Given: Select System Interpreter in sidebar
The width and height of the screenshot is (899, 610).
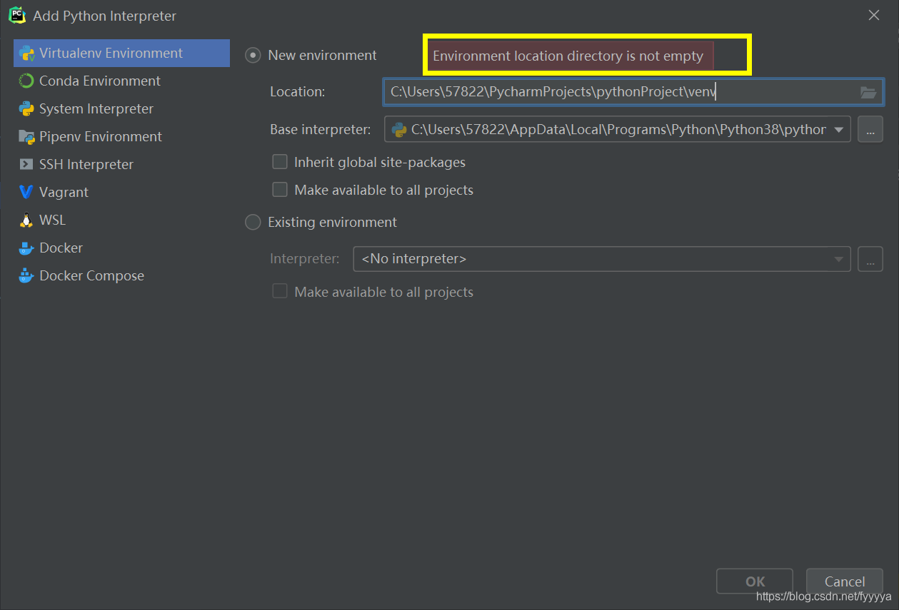Looking at the screenshot, I should click(121, 109).
